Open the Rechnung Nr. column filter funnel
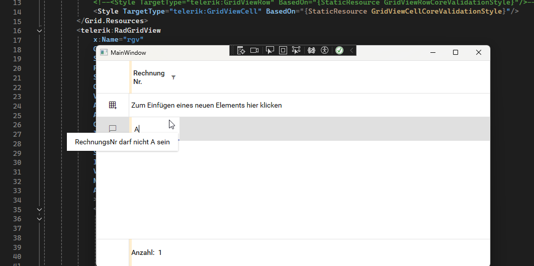 173,77
